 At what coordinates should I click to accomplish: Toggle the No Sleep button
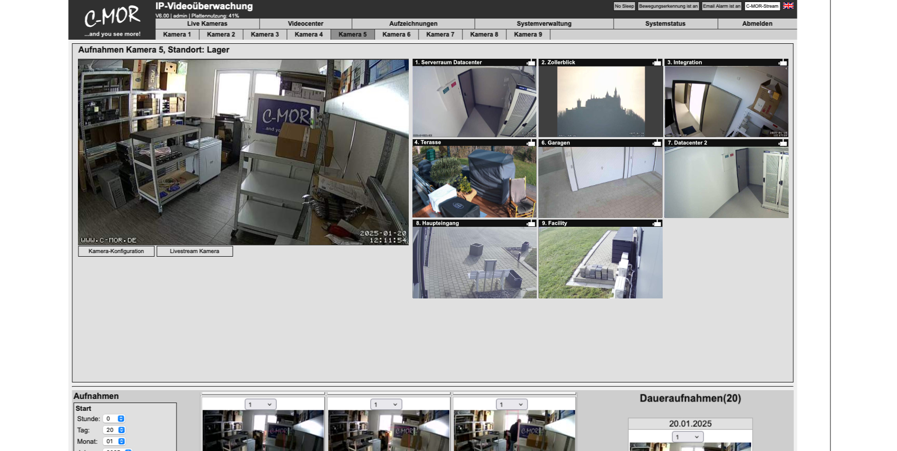point(624,6)
